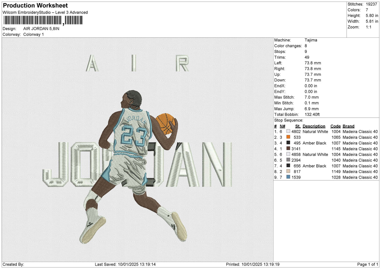381x269 pixels.
Task: Click the beige swatch in stop 8
Action: pos(288,171)
